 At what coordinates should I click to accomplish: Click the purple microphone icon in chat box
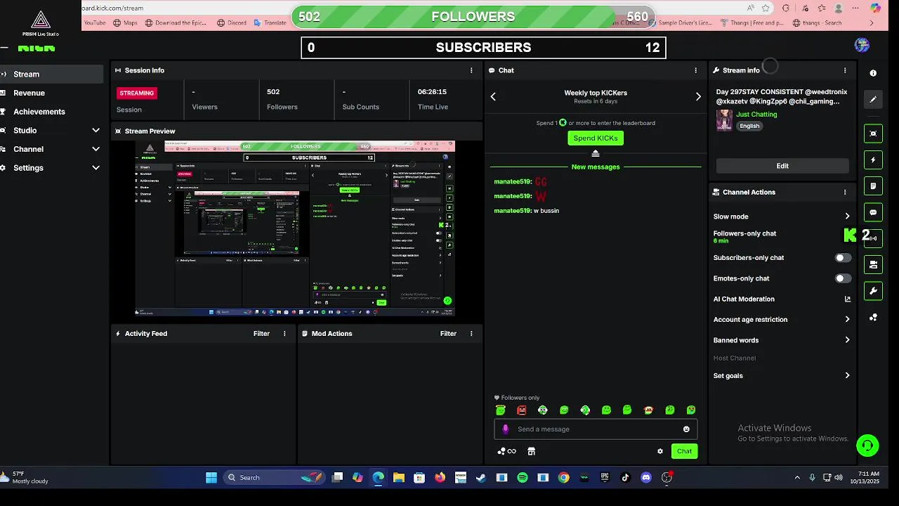tap(505, 429)
